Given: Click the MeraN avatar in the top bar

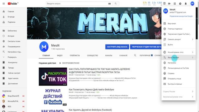Looking at the screenshot, I should coord(192,3).
